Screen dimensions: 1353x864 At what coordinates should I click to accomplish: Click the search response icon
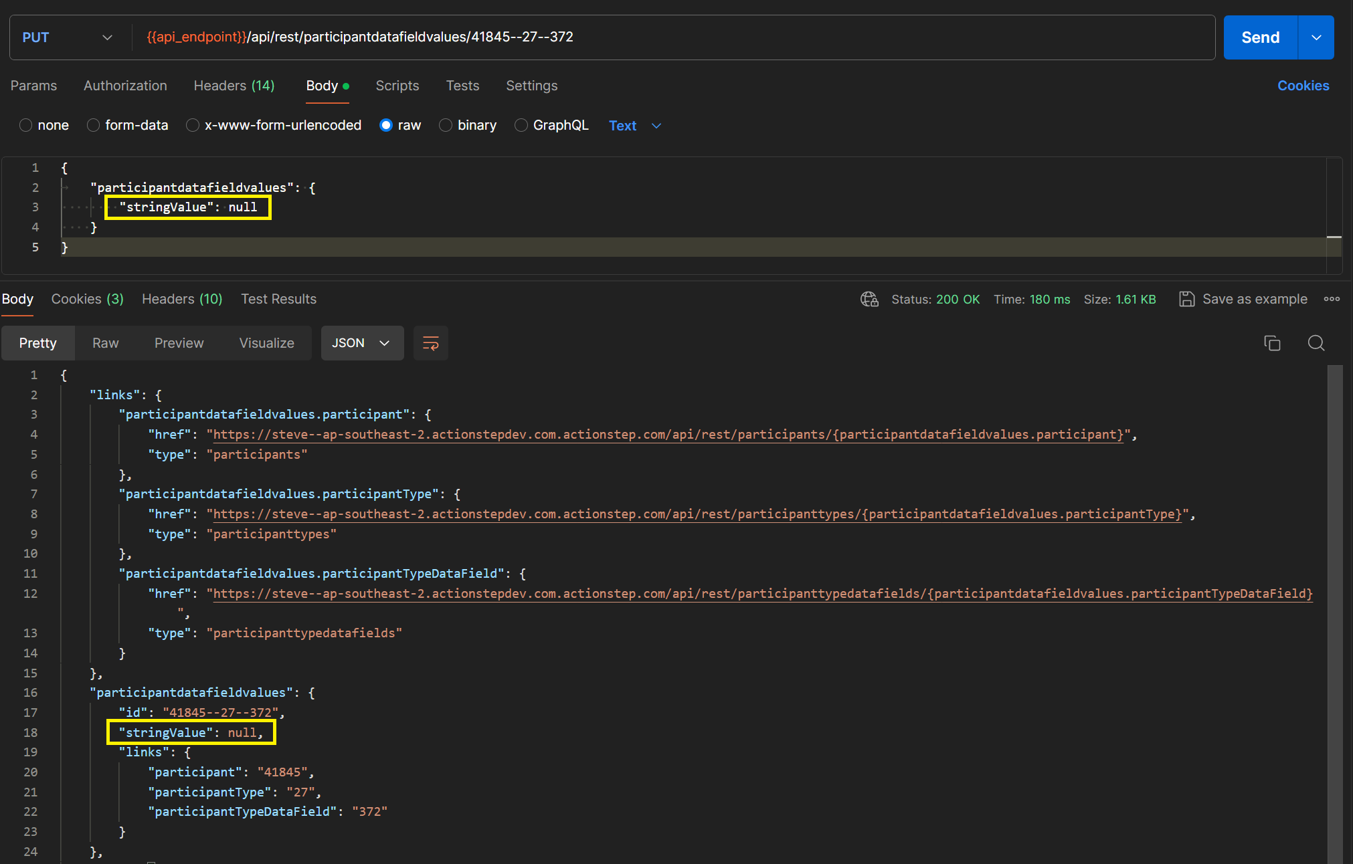1316,343
